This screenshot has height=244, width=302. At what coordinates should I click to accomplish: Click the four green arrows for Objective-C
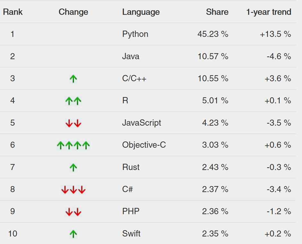click(73, 145)
